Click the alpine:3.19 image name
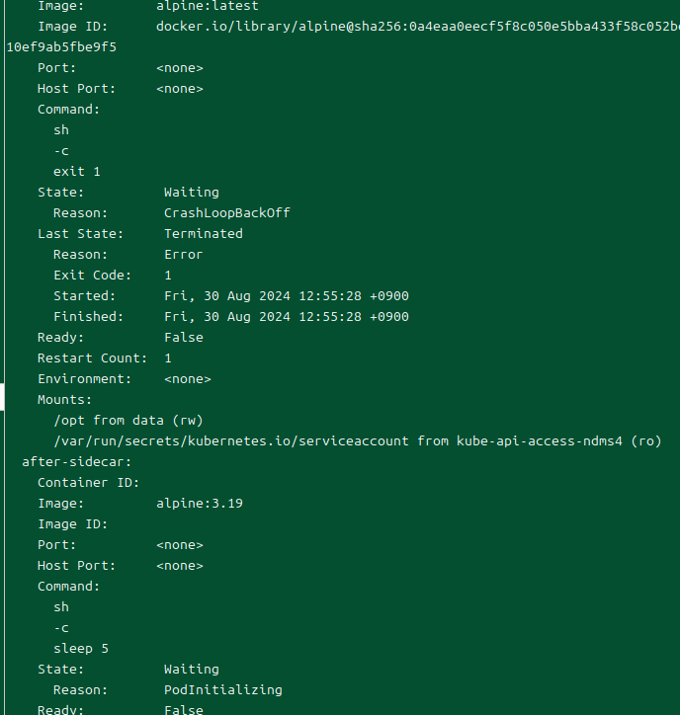Image resolution: width=680 pixels, height=715 pixels. pos(199,504)
